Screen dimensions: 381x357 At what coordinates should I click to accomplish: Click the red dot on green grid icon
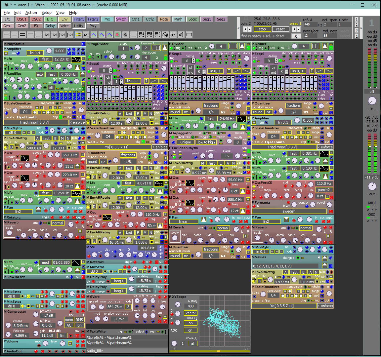click(118, 35)
